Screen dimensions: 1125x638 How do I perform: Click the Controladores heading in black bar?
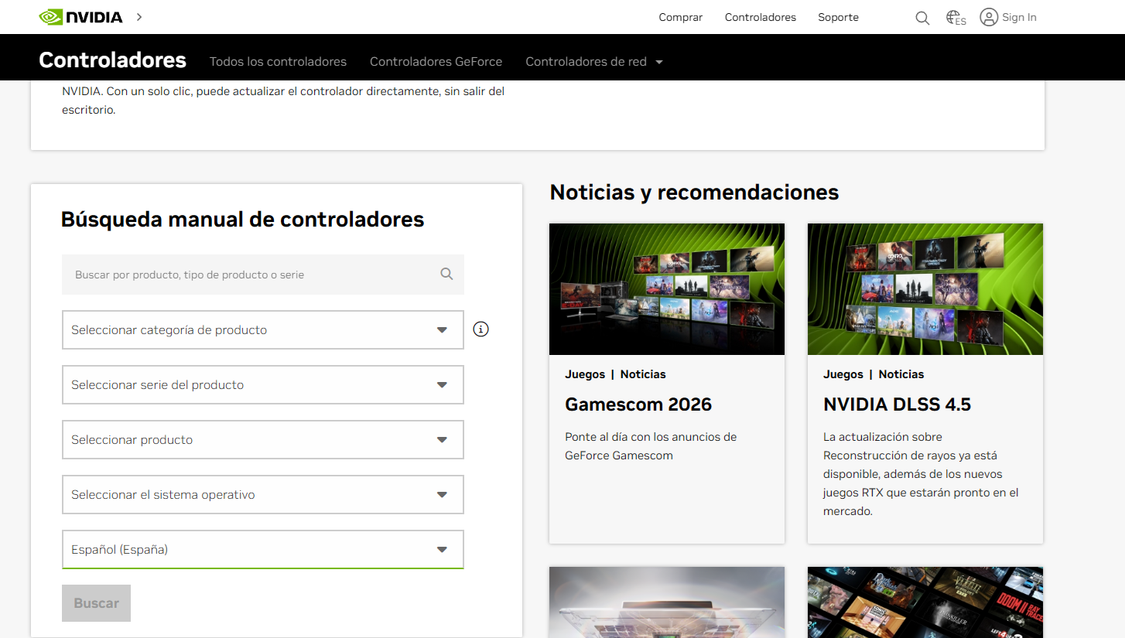[113, 60]
